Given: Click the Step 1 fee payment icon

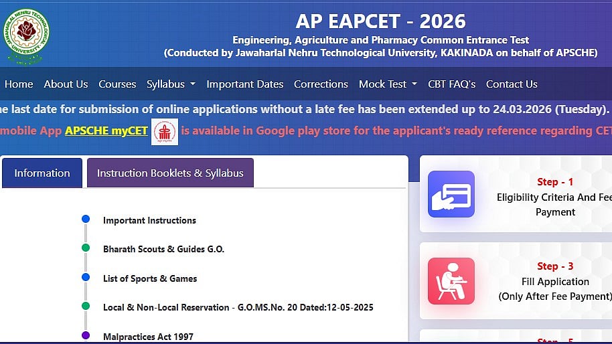Looking at the screenshot, I should (451, 194).
